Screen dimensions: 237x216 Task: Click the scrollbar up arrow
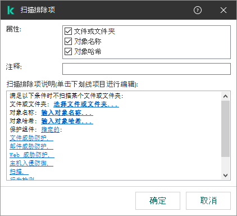(225, 96)
